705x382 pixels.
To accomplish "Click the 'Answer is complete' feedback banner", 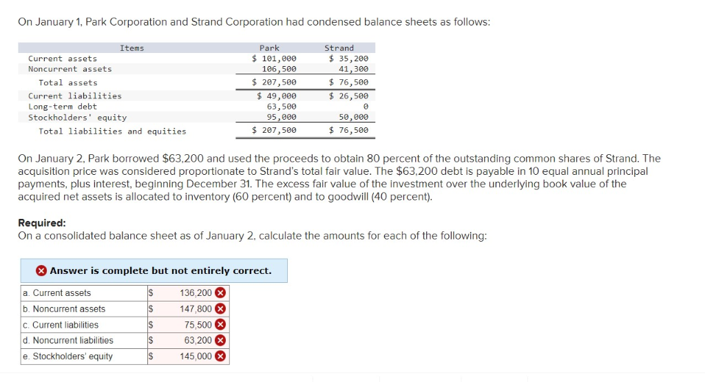I will (160, 270).
